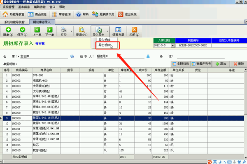Viewport: 247px width, 164px height.
Task: Click the 帮助 question mark icon
Action: 78,14
